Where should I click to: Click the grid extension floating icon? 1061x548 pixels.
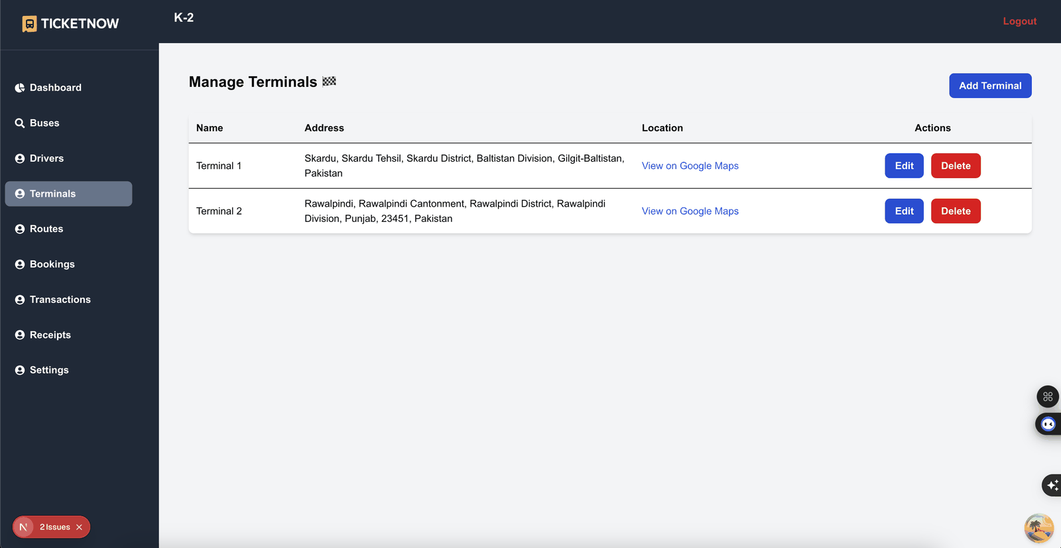tap(1048, 397)
